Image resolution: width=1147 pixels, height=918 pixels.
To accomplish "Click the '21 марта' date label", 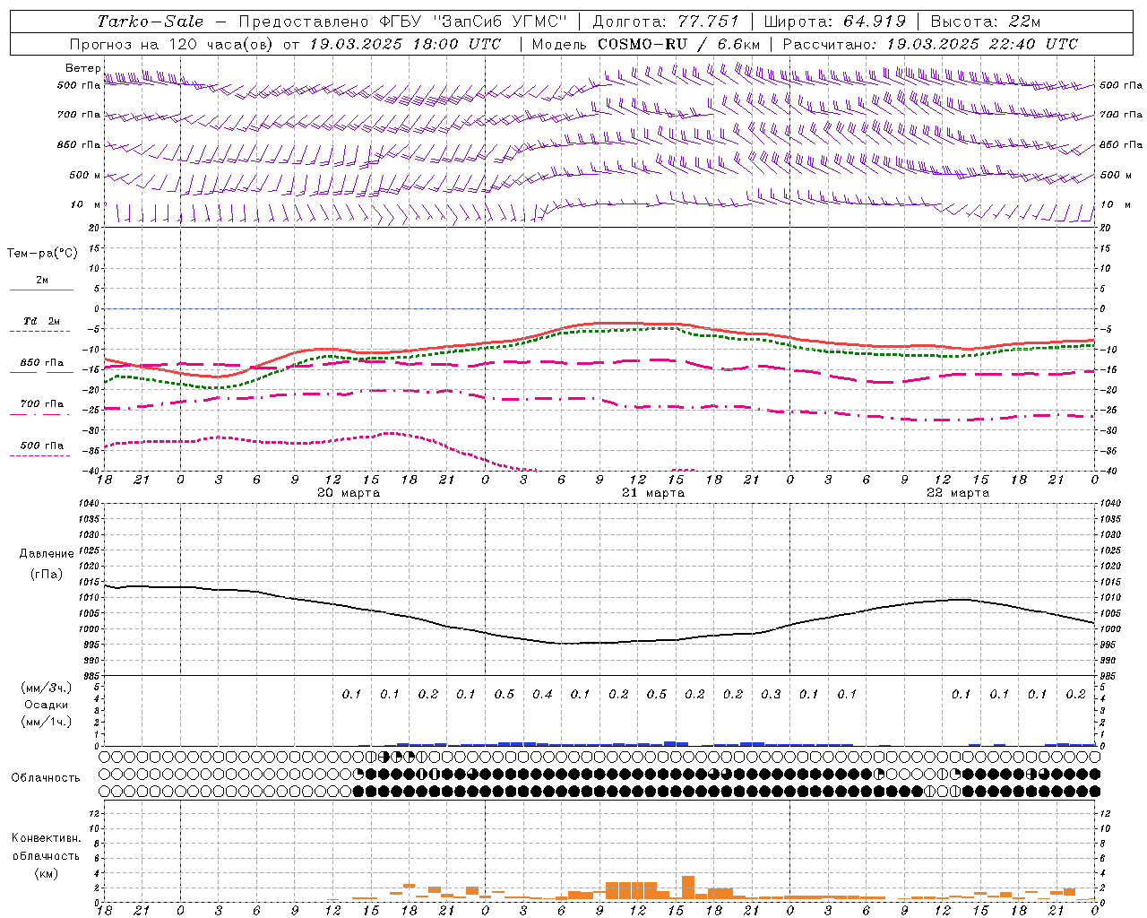I will [x=653, y=493].
